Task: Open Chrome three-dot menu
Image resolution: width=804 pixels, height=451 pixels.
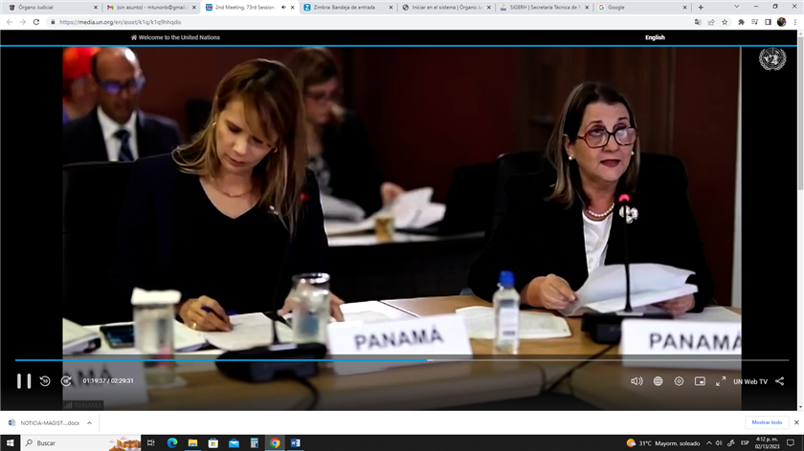Action: click(795, 22)
